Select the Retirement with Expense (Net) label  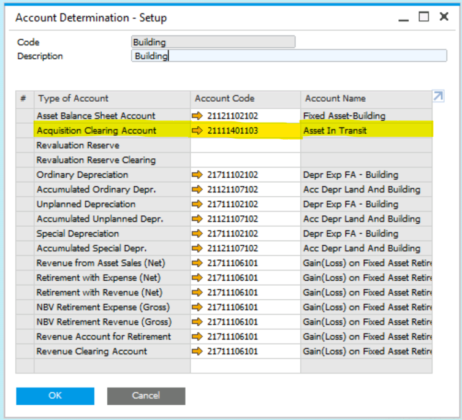[99, 278]
